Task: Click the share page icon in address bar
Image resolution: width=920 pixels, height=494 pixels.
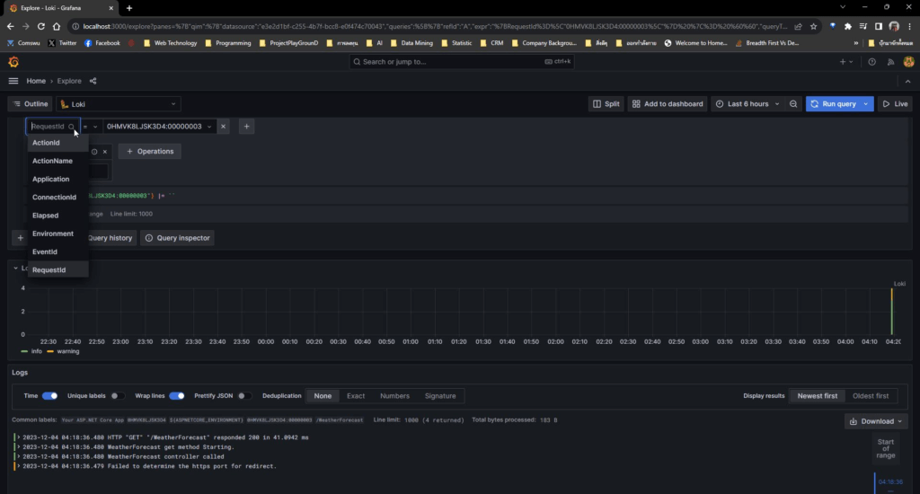Action: [798, 26]
